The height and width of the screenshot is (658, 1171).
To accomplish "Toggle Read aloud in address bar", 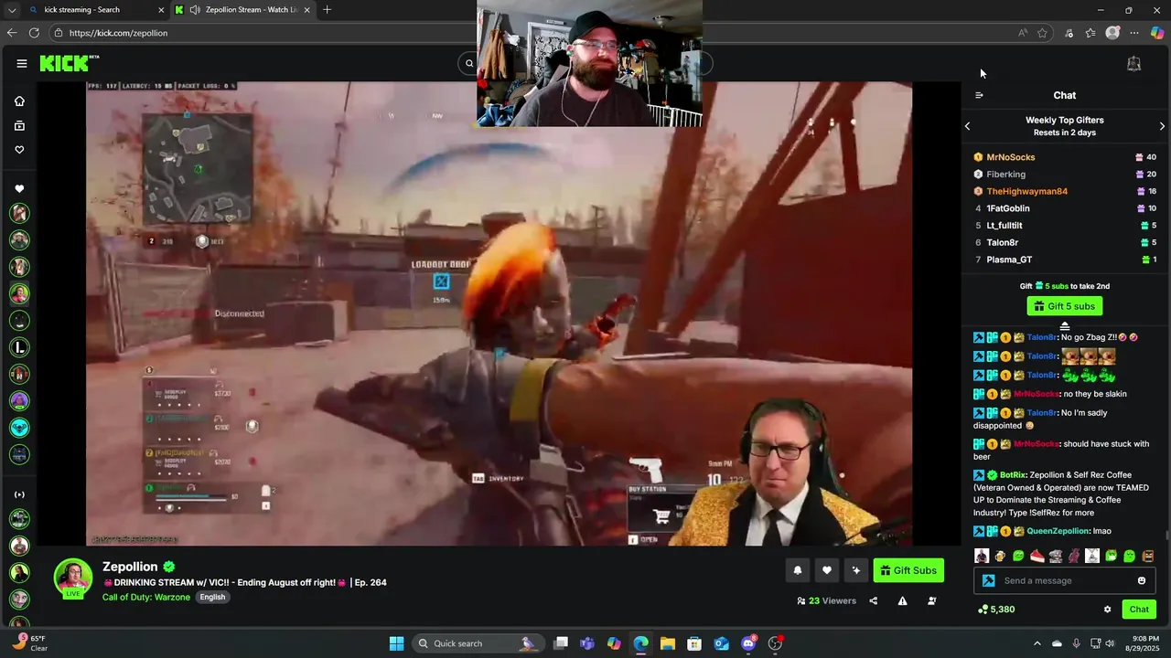I will click(1022, 33).
